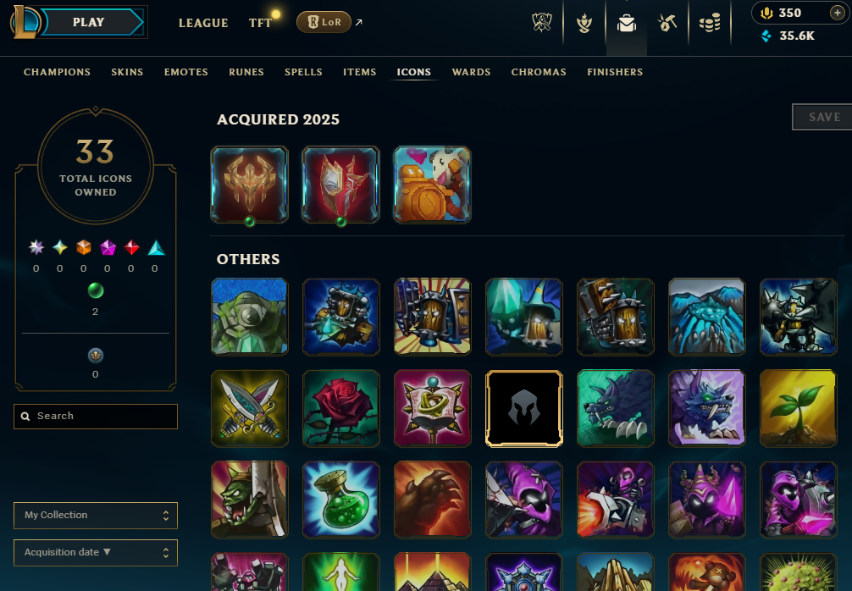
Task: Select the green potion flask summoner icon
Action: tap(340, 500)
